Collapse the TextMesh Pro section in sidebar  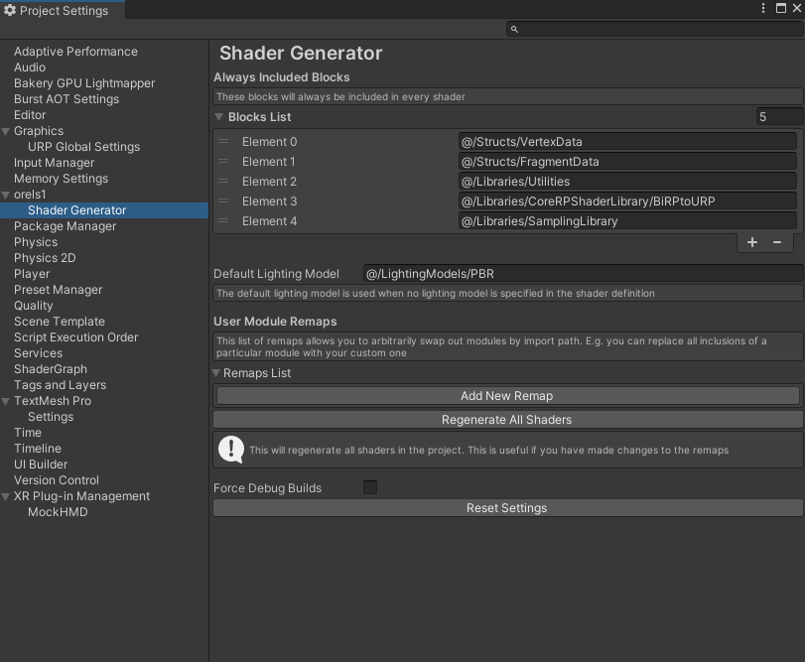(x=6, y=400)
